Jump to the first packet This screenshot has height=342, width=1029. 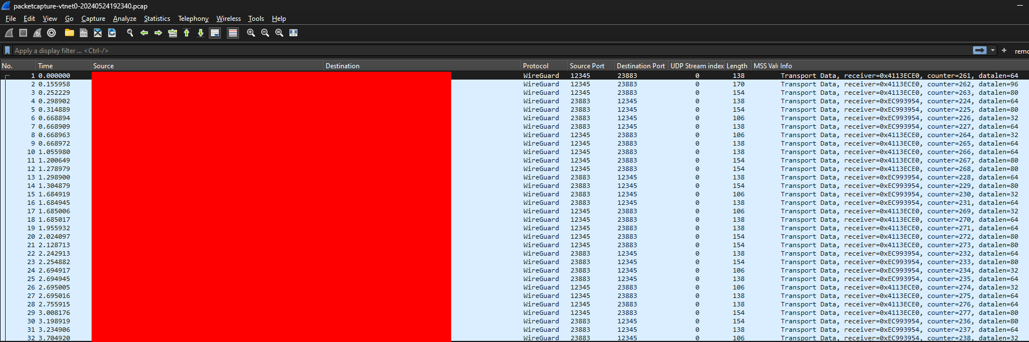point(187,33)
